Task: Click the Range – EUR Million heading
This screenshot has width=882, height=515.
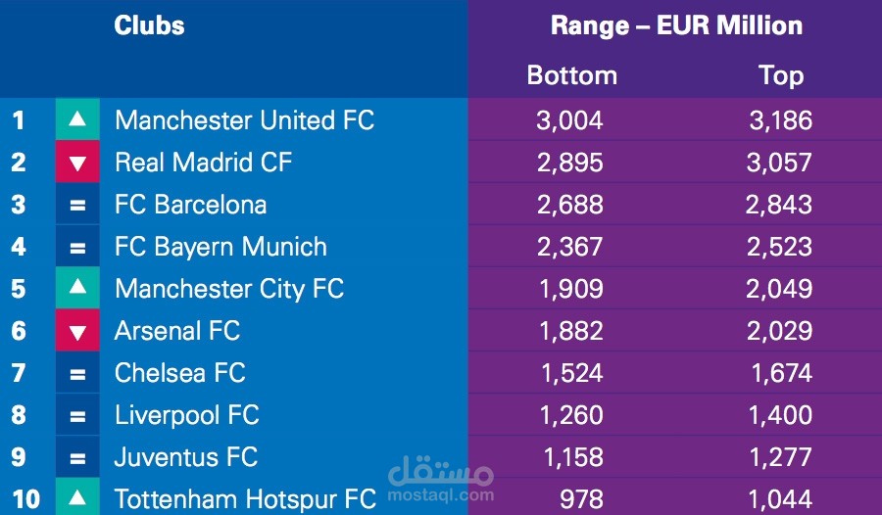Action: click(676, 25)
